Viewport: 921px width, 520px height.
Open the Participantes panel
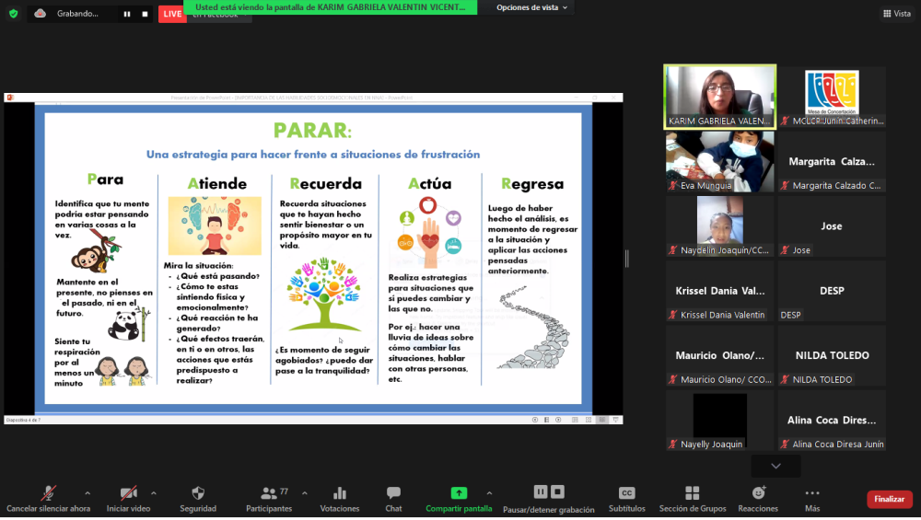point(269,498)
